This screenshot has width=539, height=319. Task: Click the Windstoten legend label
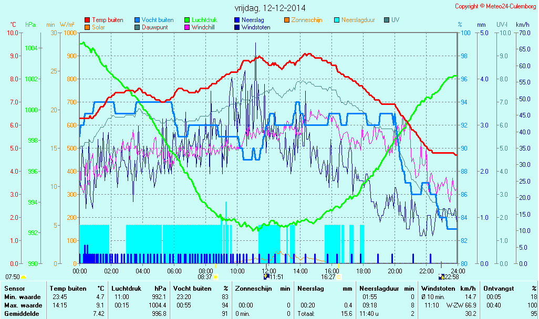[256, 27]
